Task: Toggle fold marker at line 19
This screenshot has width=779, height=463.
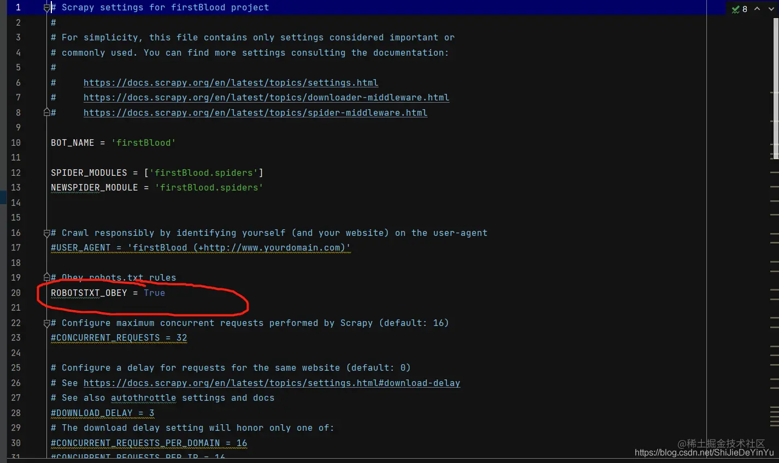Action: [x=47, y=278]
